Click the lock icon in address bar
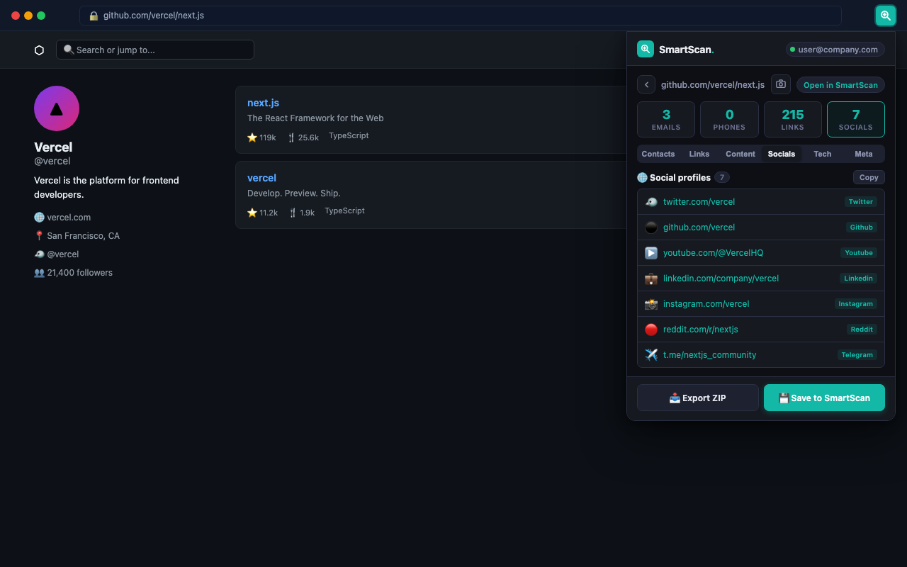The width and height of the screenshot is (907, 567). click(x=94, y=16)
